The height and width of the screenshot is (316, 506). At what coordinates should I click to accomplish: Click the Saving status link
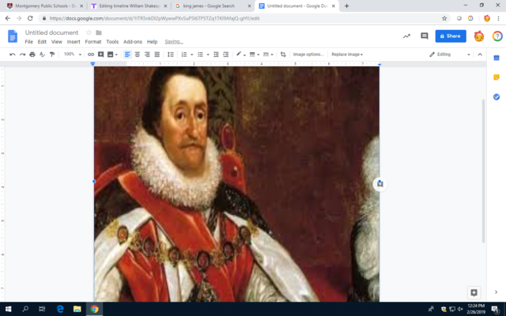click(174, 42)
